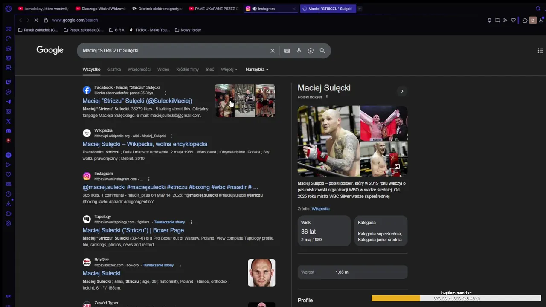This screenshot has height=307, width=546.
Task: Open toolbar downloads icon with notification dot
Action: 541,20
